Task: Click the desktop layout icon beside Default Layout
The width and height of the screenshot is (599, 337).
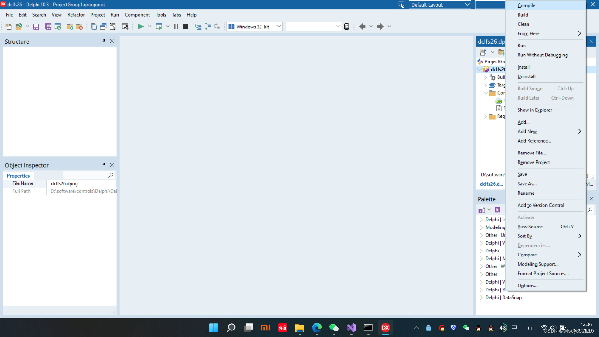Action: click(402, 5)
